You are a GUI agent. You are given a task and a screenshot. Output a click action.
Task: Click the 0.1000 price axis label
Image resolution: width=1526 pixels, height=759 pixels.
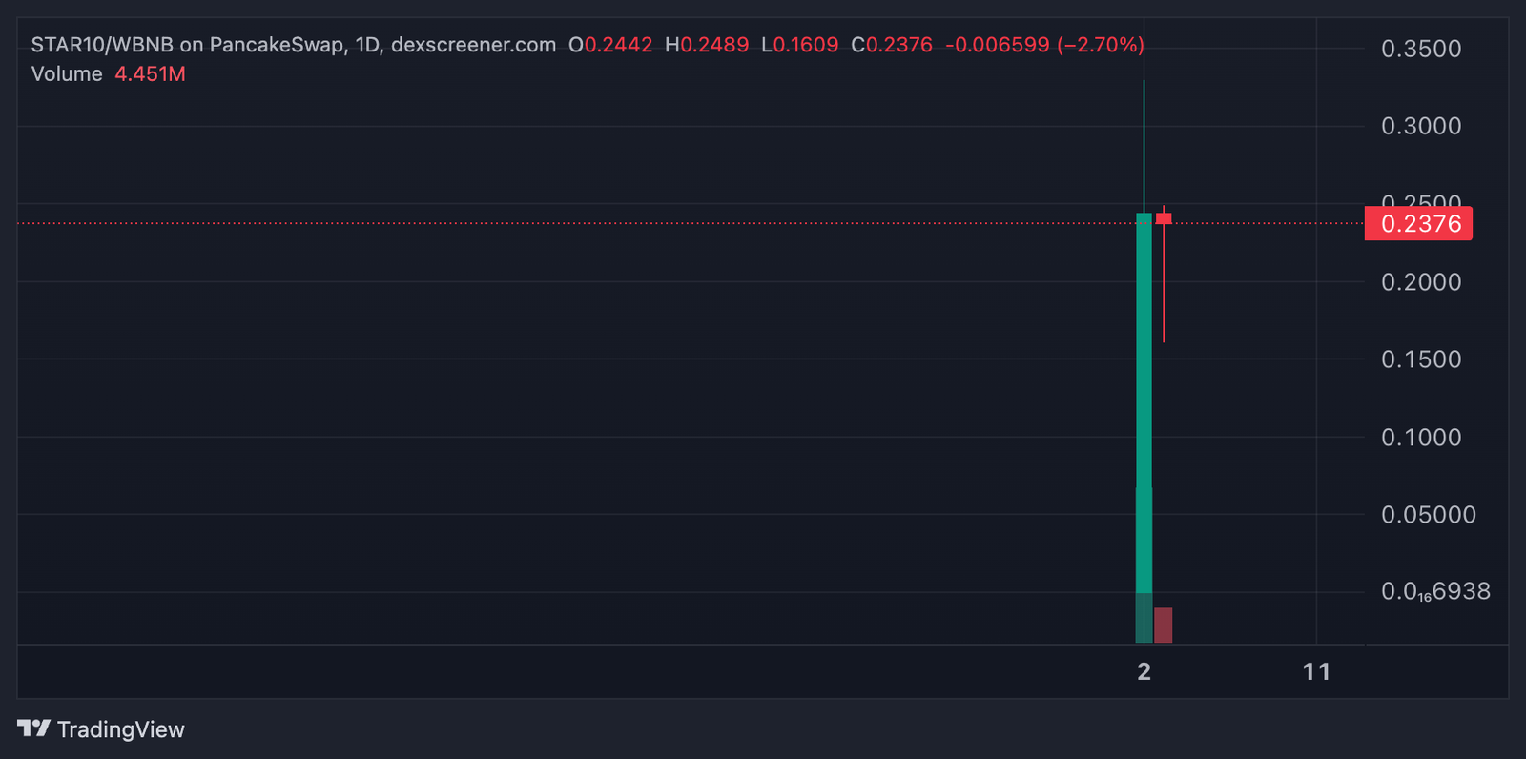pyautogui.click(x=1421, y=438)
